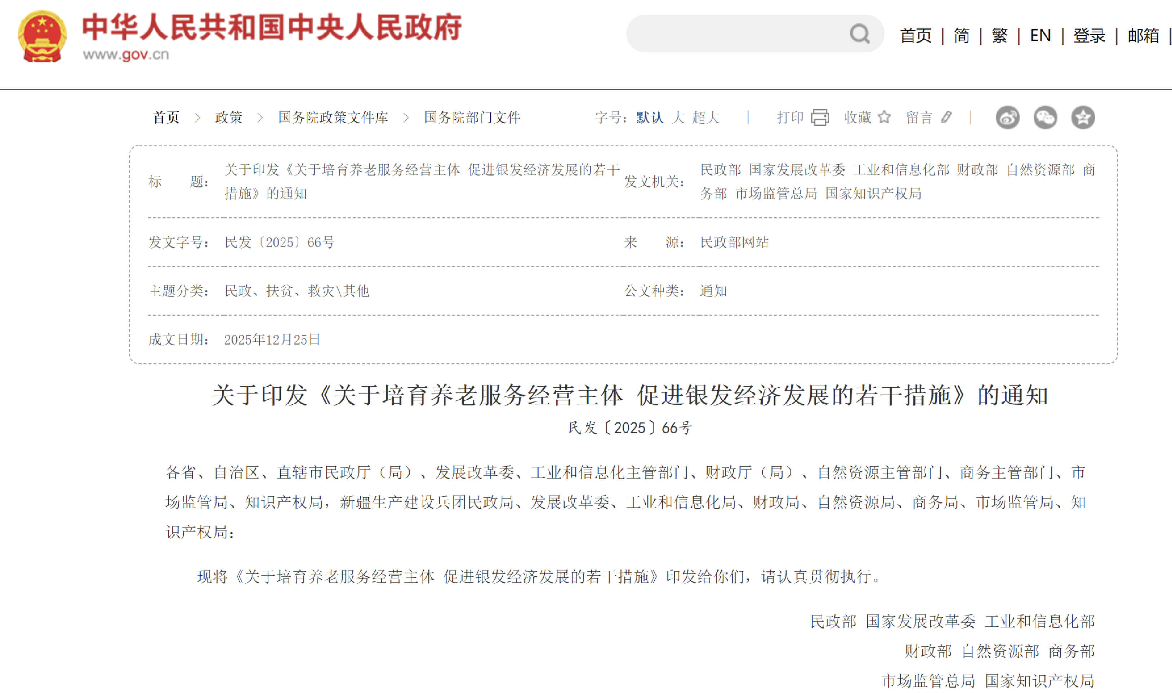This screenshot has height=693, width=1172.
Task: Share to Weibo icon
Action: tap(1007, 118)
